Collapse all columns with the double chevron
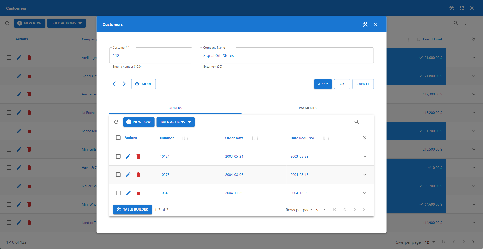The height and width of the screenshot is (249, 483). (x=365, y=138)
